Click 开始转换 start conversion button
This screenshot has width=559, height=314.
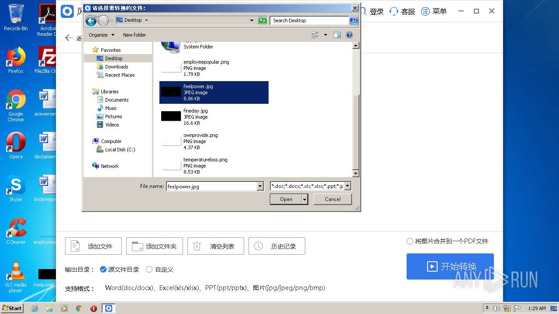450,266
